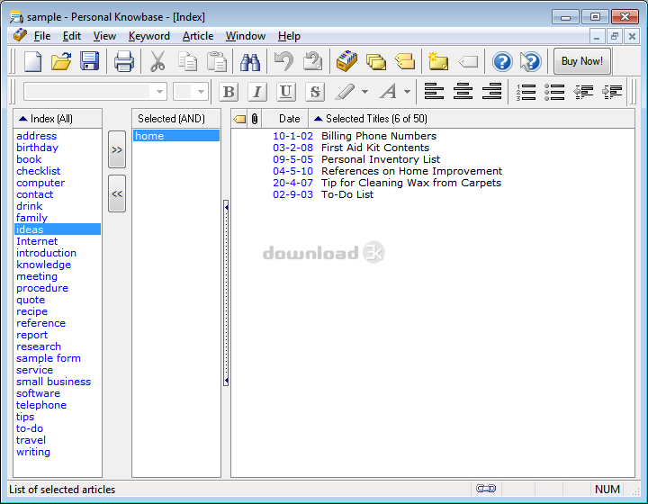
Task: Click the blue Help question mark icon
Action: tap(502, 61)
